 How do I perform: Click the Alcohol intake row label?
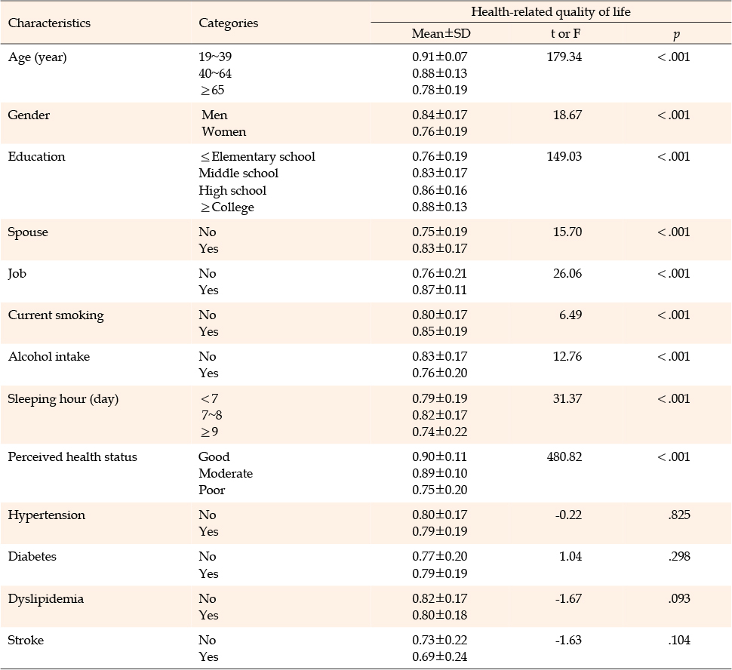point(48,356)
